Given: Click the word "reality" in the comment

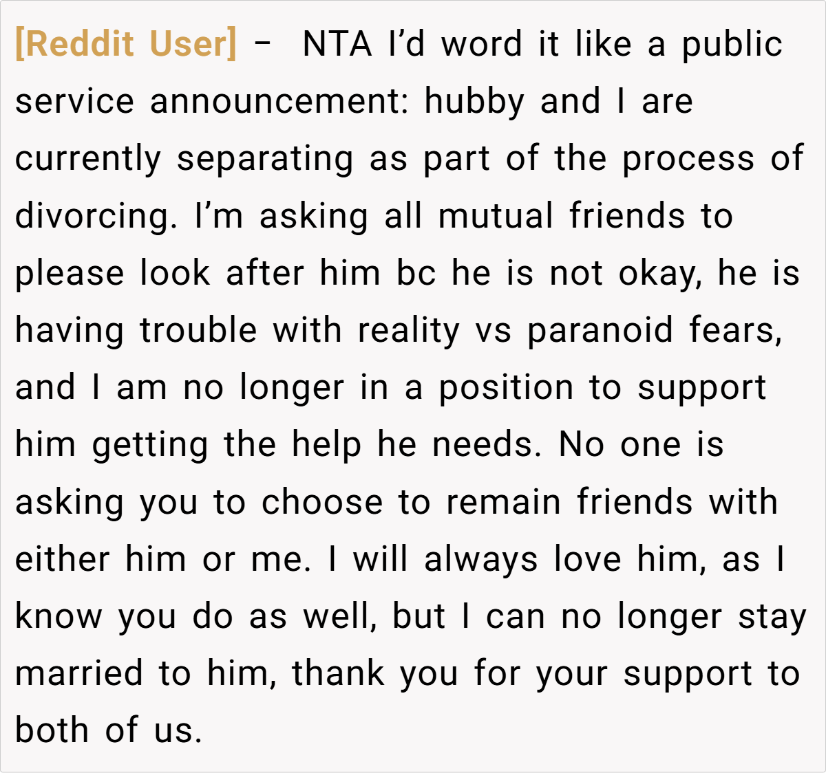Looking at the screenshot, I should click(408, 331).
